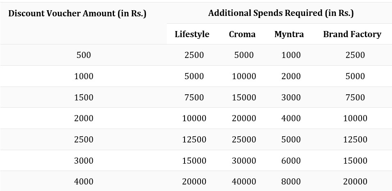
Task: Click Lifestyle spend for the 1500 voucher
Action: [x=194, y=98]
